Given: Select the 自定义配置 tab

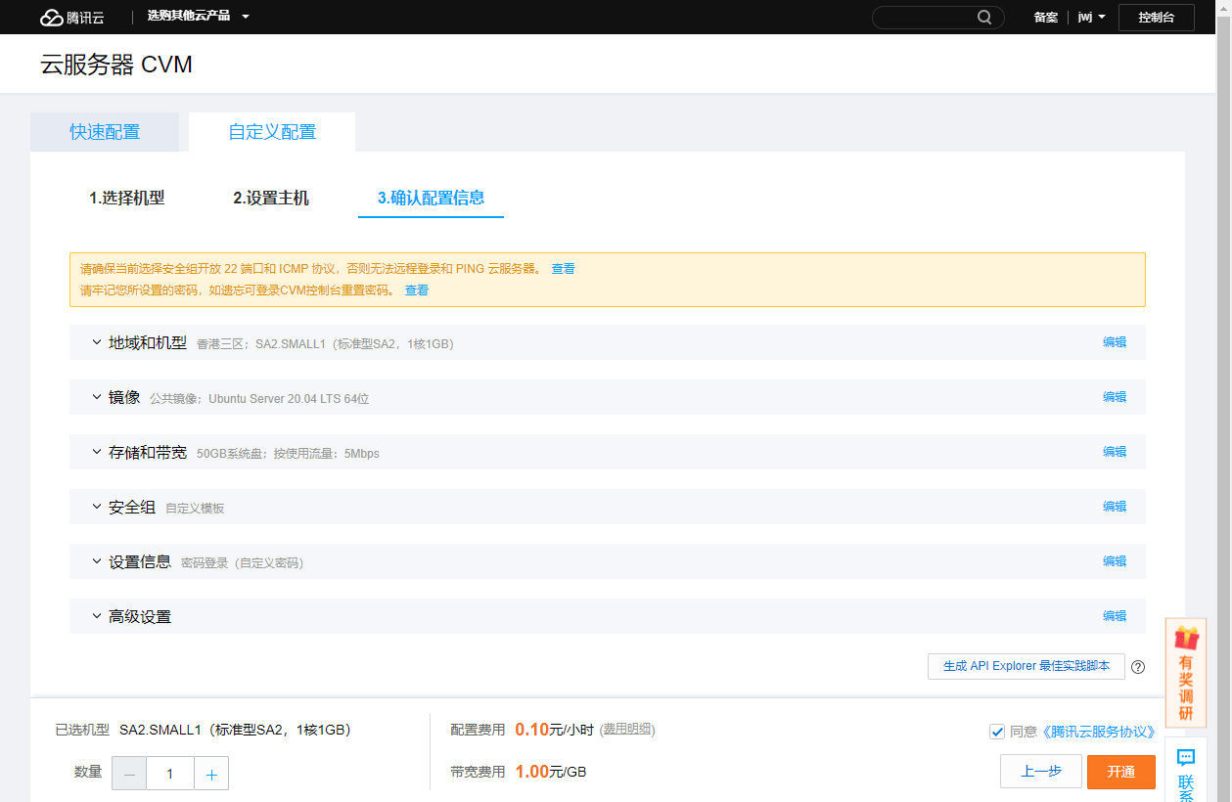Looking at the screenshot, I should click(272, 132).
